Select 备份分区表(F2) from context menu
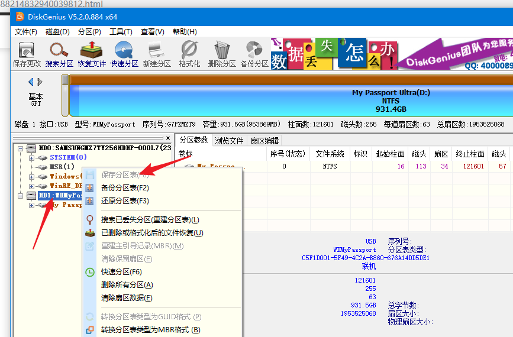The height and width of the screenshot is (337, 513). pos(125,188)
